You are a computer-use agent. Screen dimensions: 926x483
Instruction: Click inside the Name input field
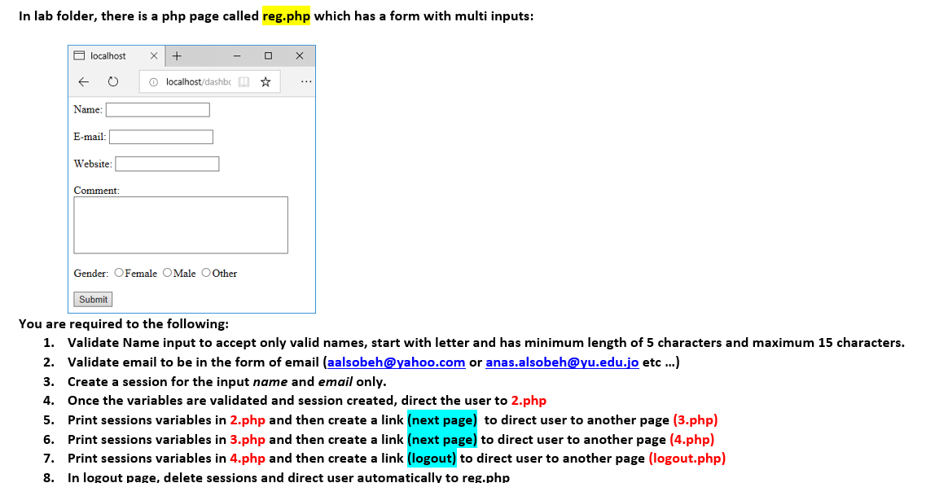[157, 109]
